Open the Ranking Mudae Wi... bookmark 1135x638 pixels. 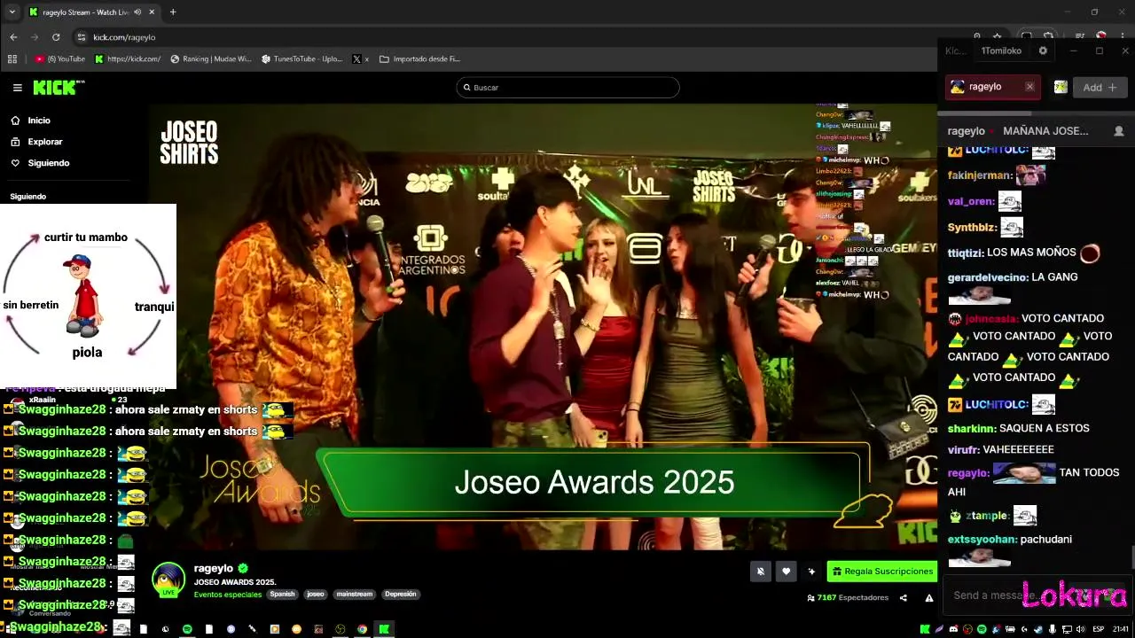point(211,59)
